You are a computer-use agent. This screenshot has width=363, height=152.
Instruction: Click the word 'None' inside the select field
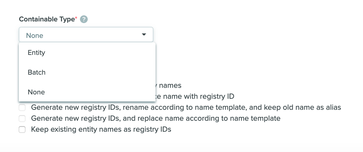[x=35, y=36]
